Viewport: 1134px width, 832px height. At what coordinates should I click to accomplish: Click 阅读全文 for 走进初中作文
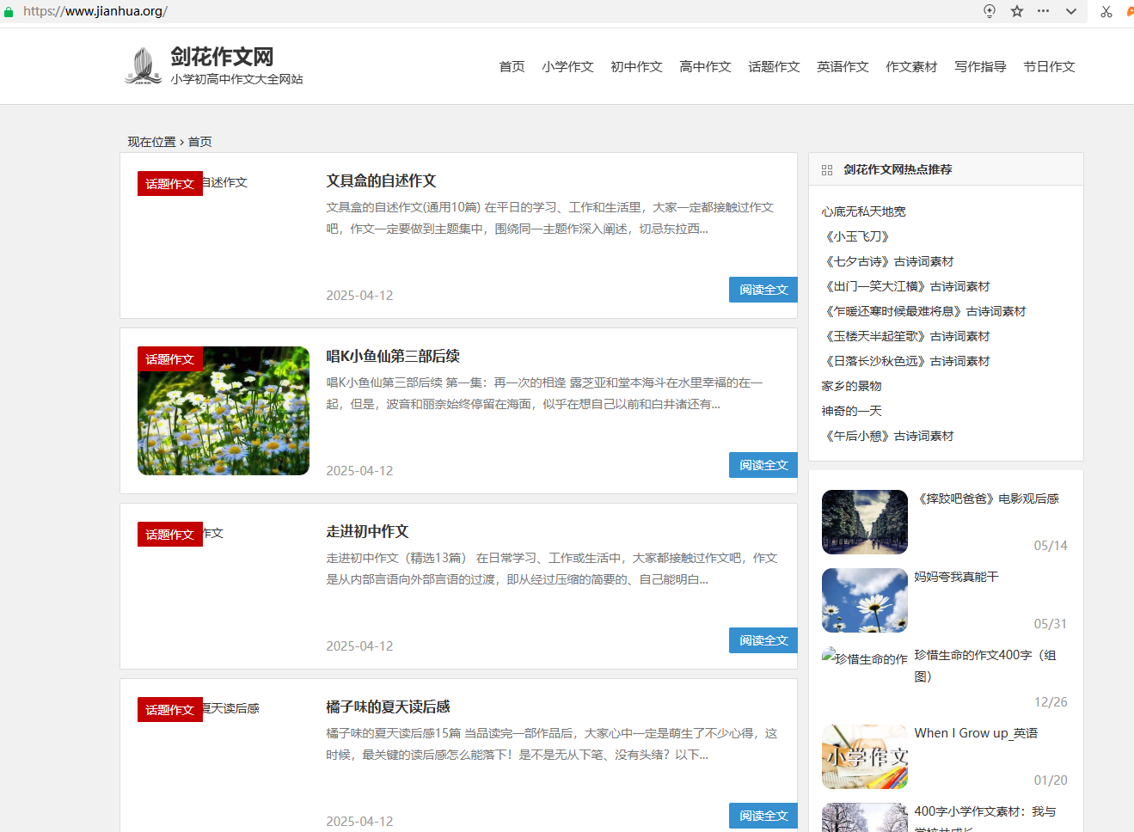pos(763,640)
